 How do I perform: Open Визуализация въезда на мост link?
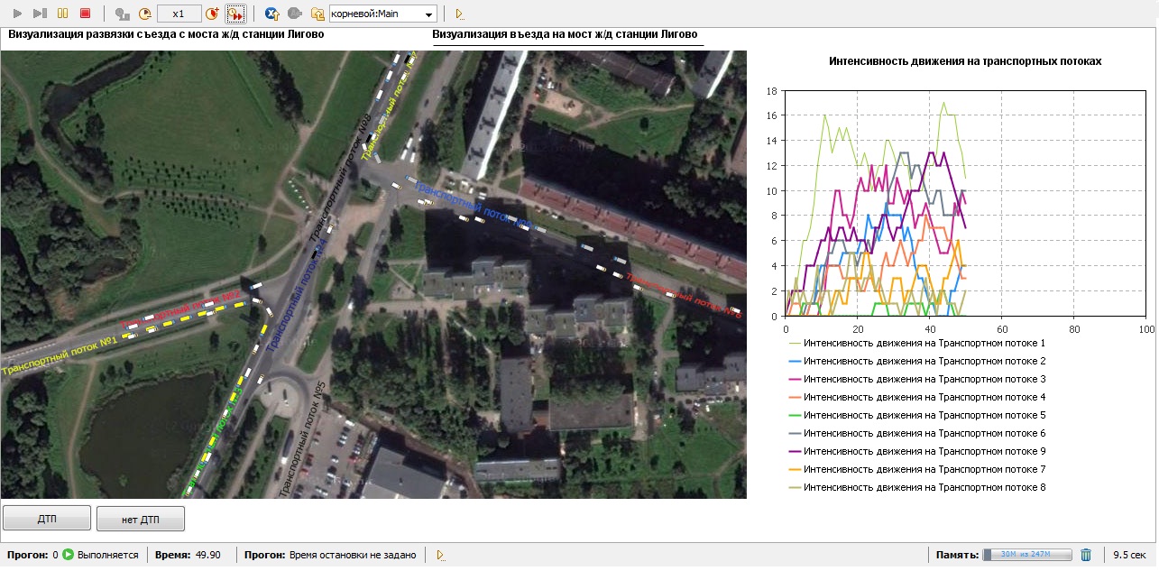565,35
